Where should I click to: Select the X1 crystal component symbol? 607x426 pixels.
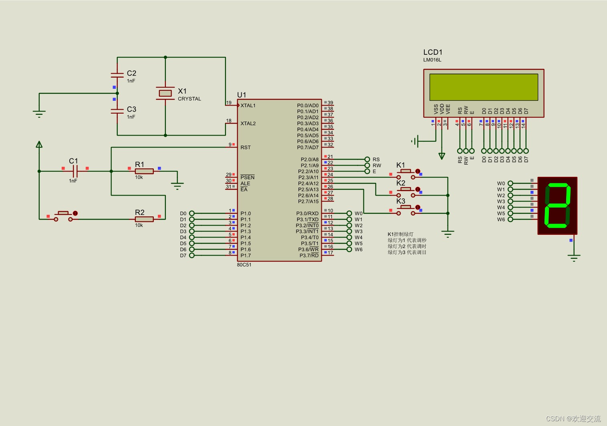(165, 93)
